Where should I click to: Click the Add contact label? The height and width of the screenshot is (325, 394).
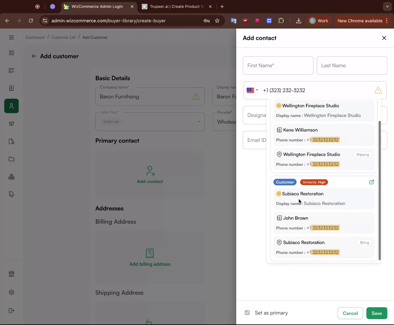pos(150,181)
